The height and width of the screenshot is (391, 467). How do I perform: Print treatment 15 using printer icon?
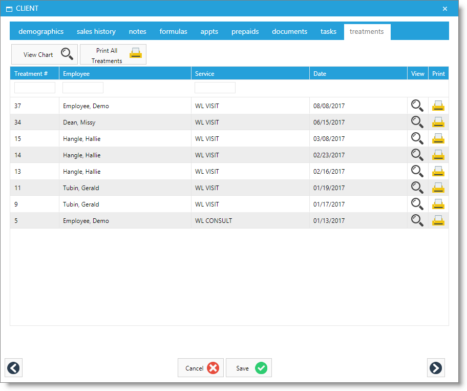[x=438, y=138]
